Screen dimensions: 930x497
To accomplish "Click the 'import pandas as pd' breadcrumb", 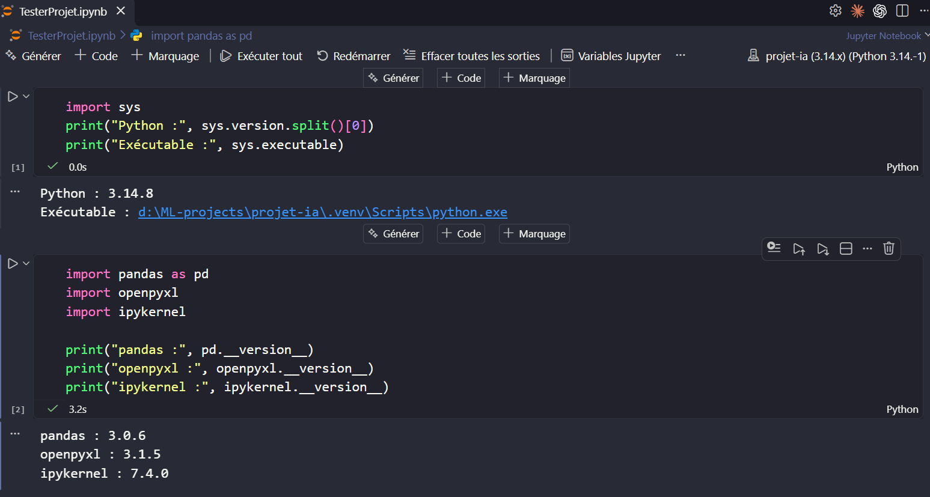I will (201, 35).
